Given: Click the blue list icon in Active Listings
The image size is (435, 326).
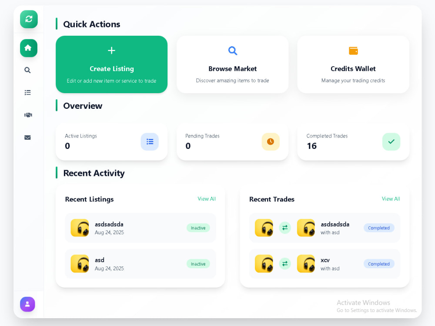Looking at the screenshot, I should pyautogui.click(x=150, y=142).
